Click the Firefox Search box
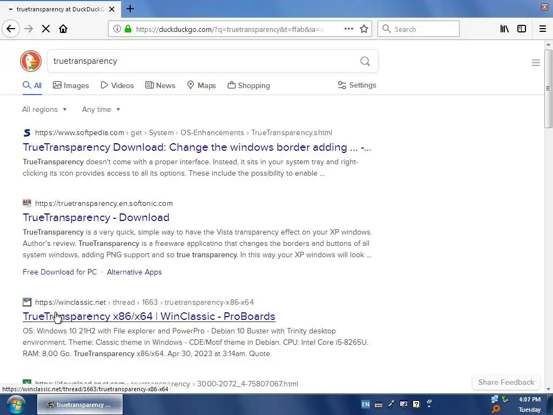553x415 pixels. click(419, 29)
